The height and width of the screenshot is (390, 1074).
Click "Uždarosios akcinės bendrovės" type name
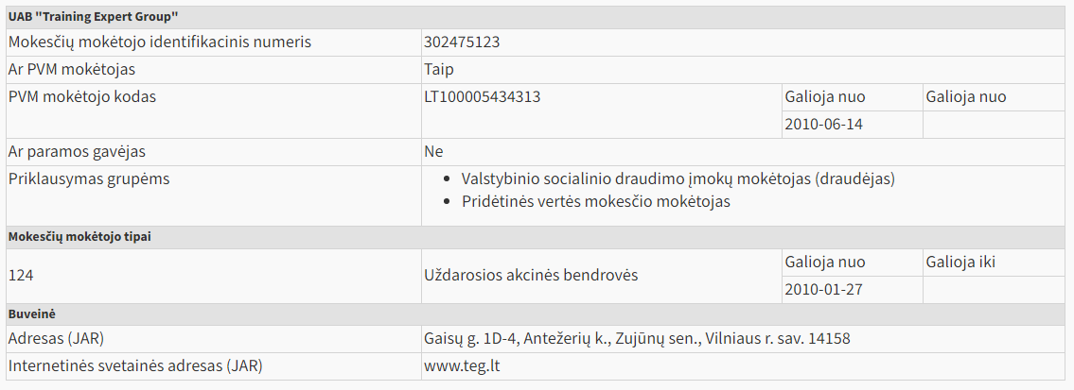point(531,276)
